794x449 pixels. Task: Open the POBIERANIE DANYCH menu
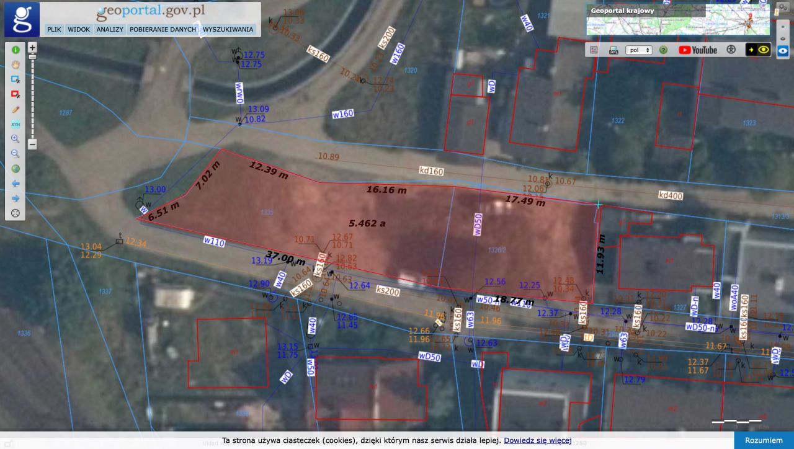(x=163, y=29)
